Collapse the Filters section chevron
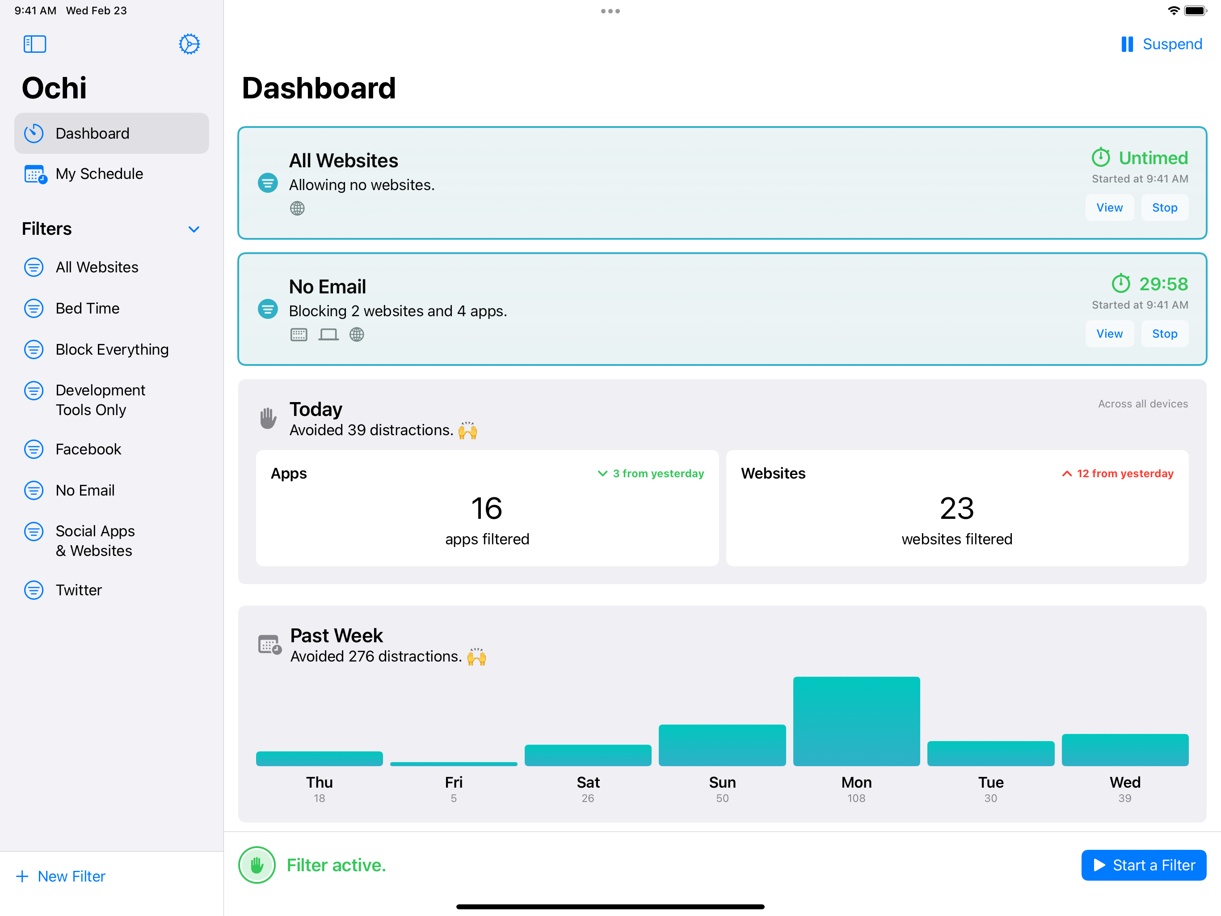The height and width of the screenshot is (916, 1221). [x=194, y=229]
